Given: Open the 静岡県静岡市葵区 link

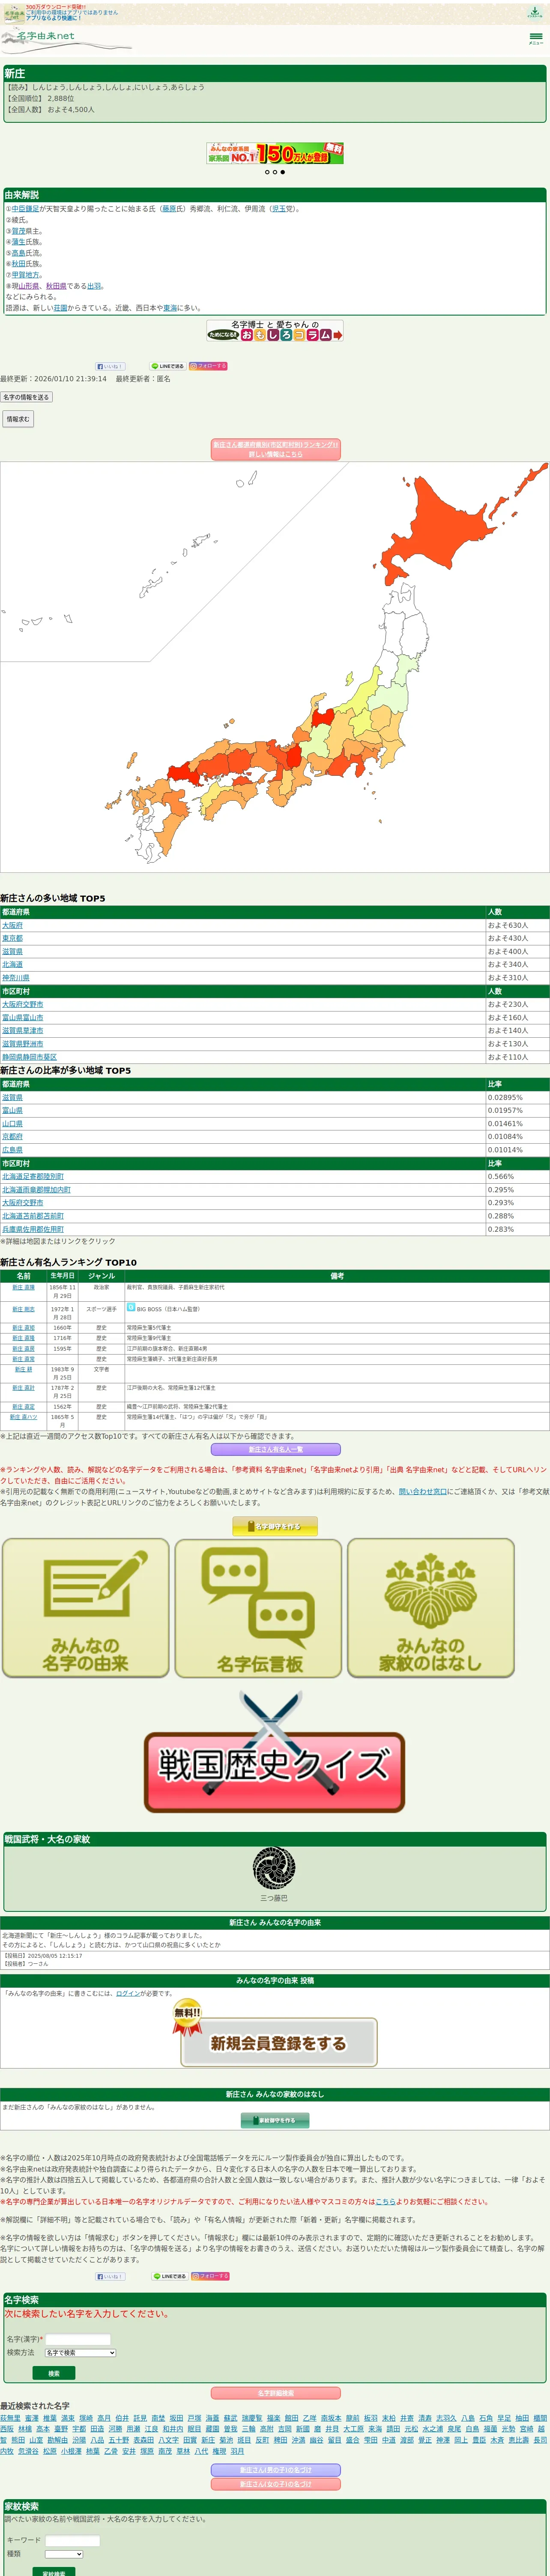Looking at the screenshot, I should [30, 1057].
